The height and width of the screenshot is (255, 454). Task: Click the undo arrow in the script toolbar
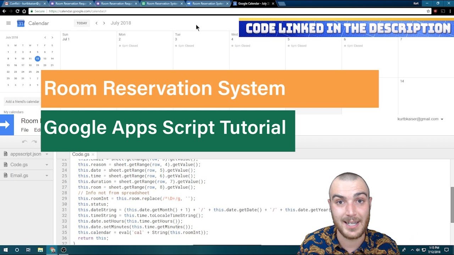[24, 142]
